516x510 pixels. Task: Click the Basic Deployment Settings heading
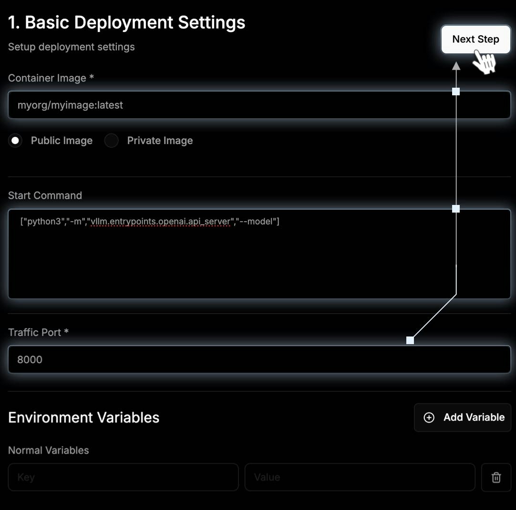127,23
